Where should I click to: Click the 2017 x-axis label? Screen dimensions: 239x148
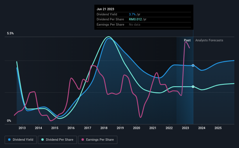click(x=88, y=128)
